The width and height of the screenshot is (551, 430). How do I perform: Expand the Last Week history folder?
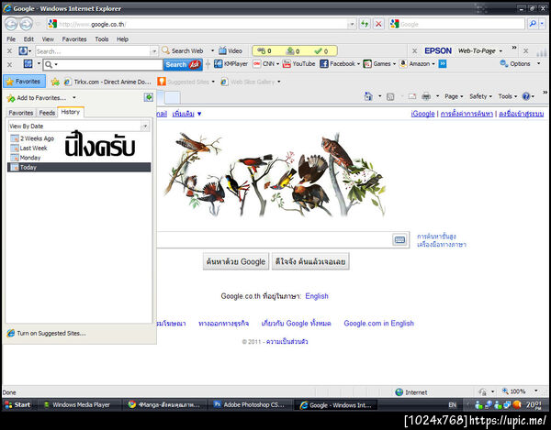(28, 148)
